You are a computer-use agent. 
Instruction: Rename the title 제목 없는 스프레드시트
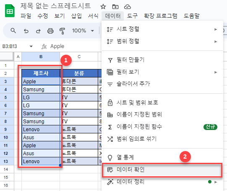(x=55, y=6)
